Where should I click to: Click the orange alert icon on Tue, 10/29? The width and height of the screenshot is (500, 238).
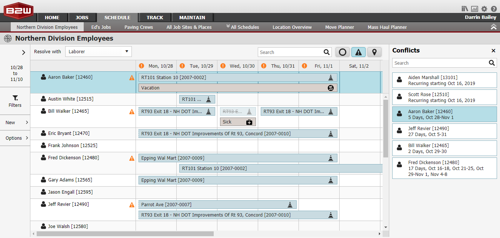tap(182, 66)
